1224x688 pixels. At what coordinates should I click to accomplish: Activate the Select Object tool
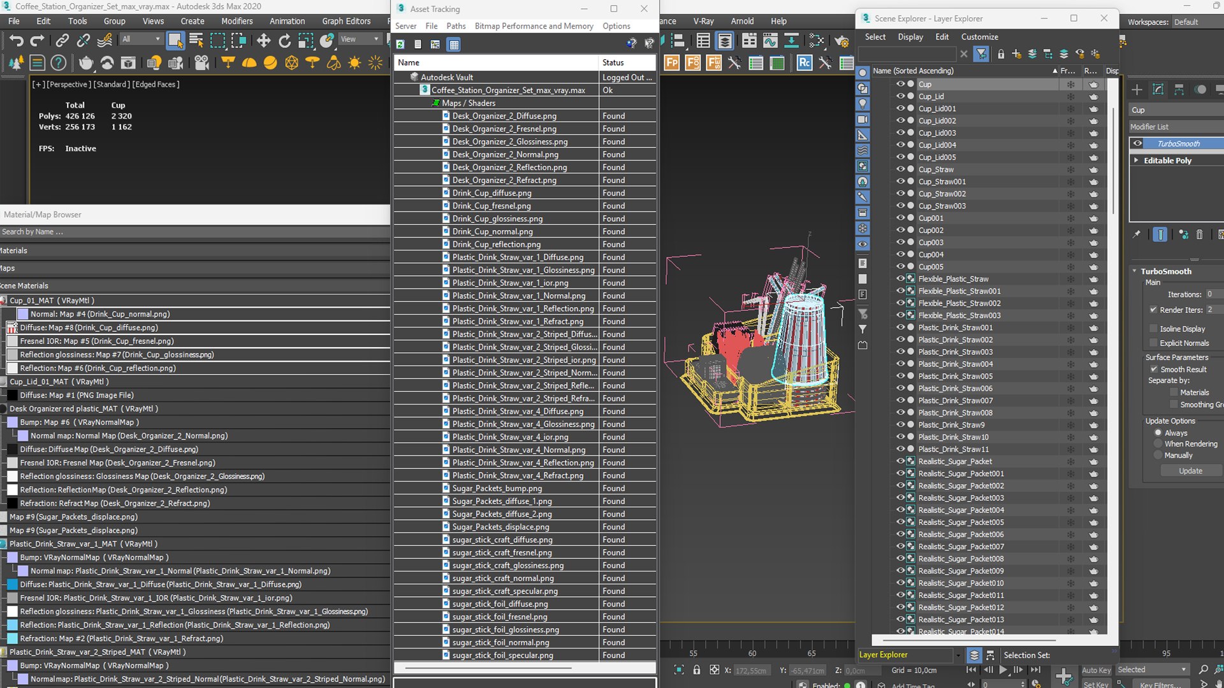tap(175, 41)
